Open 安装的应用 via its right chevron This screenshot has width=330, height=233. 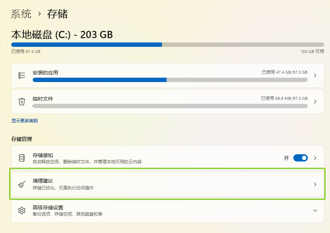[315, 75]
